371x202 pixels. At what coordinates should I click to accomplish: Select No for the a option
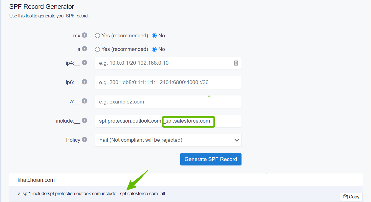[154, 49]
